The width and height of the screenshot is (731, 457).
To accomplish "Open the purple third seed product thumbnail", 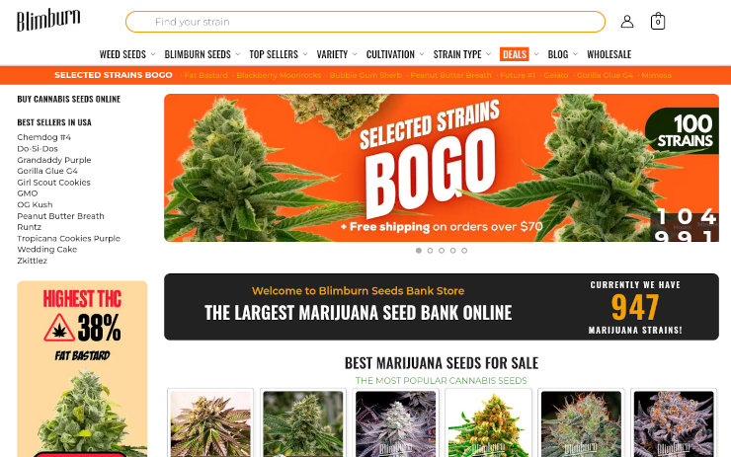I will coord(396,423).
